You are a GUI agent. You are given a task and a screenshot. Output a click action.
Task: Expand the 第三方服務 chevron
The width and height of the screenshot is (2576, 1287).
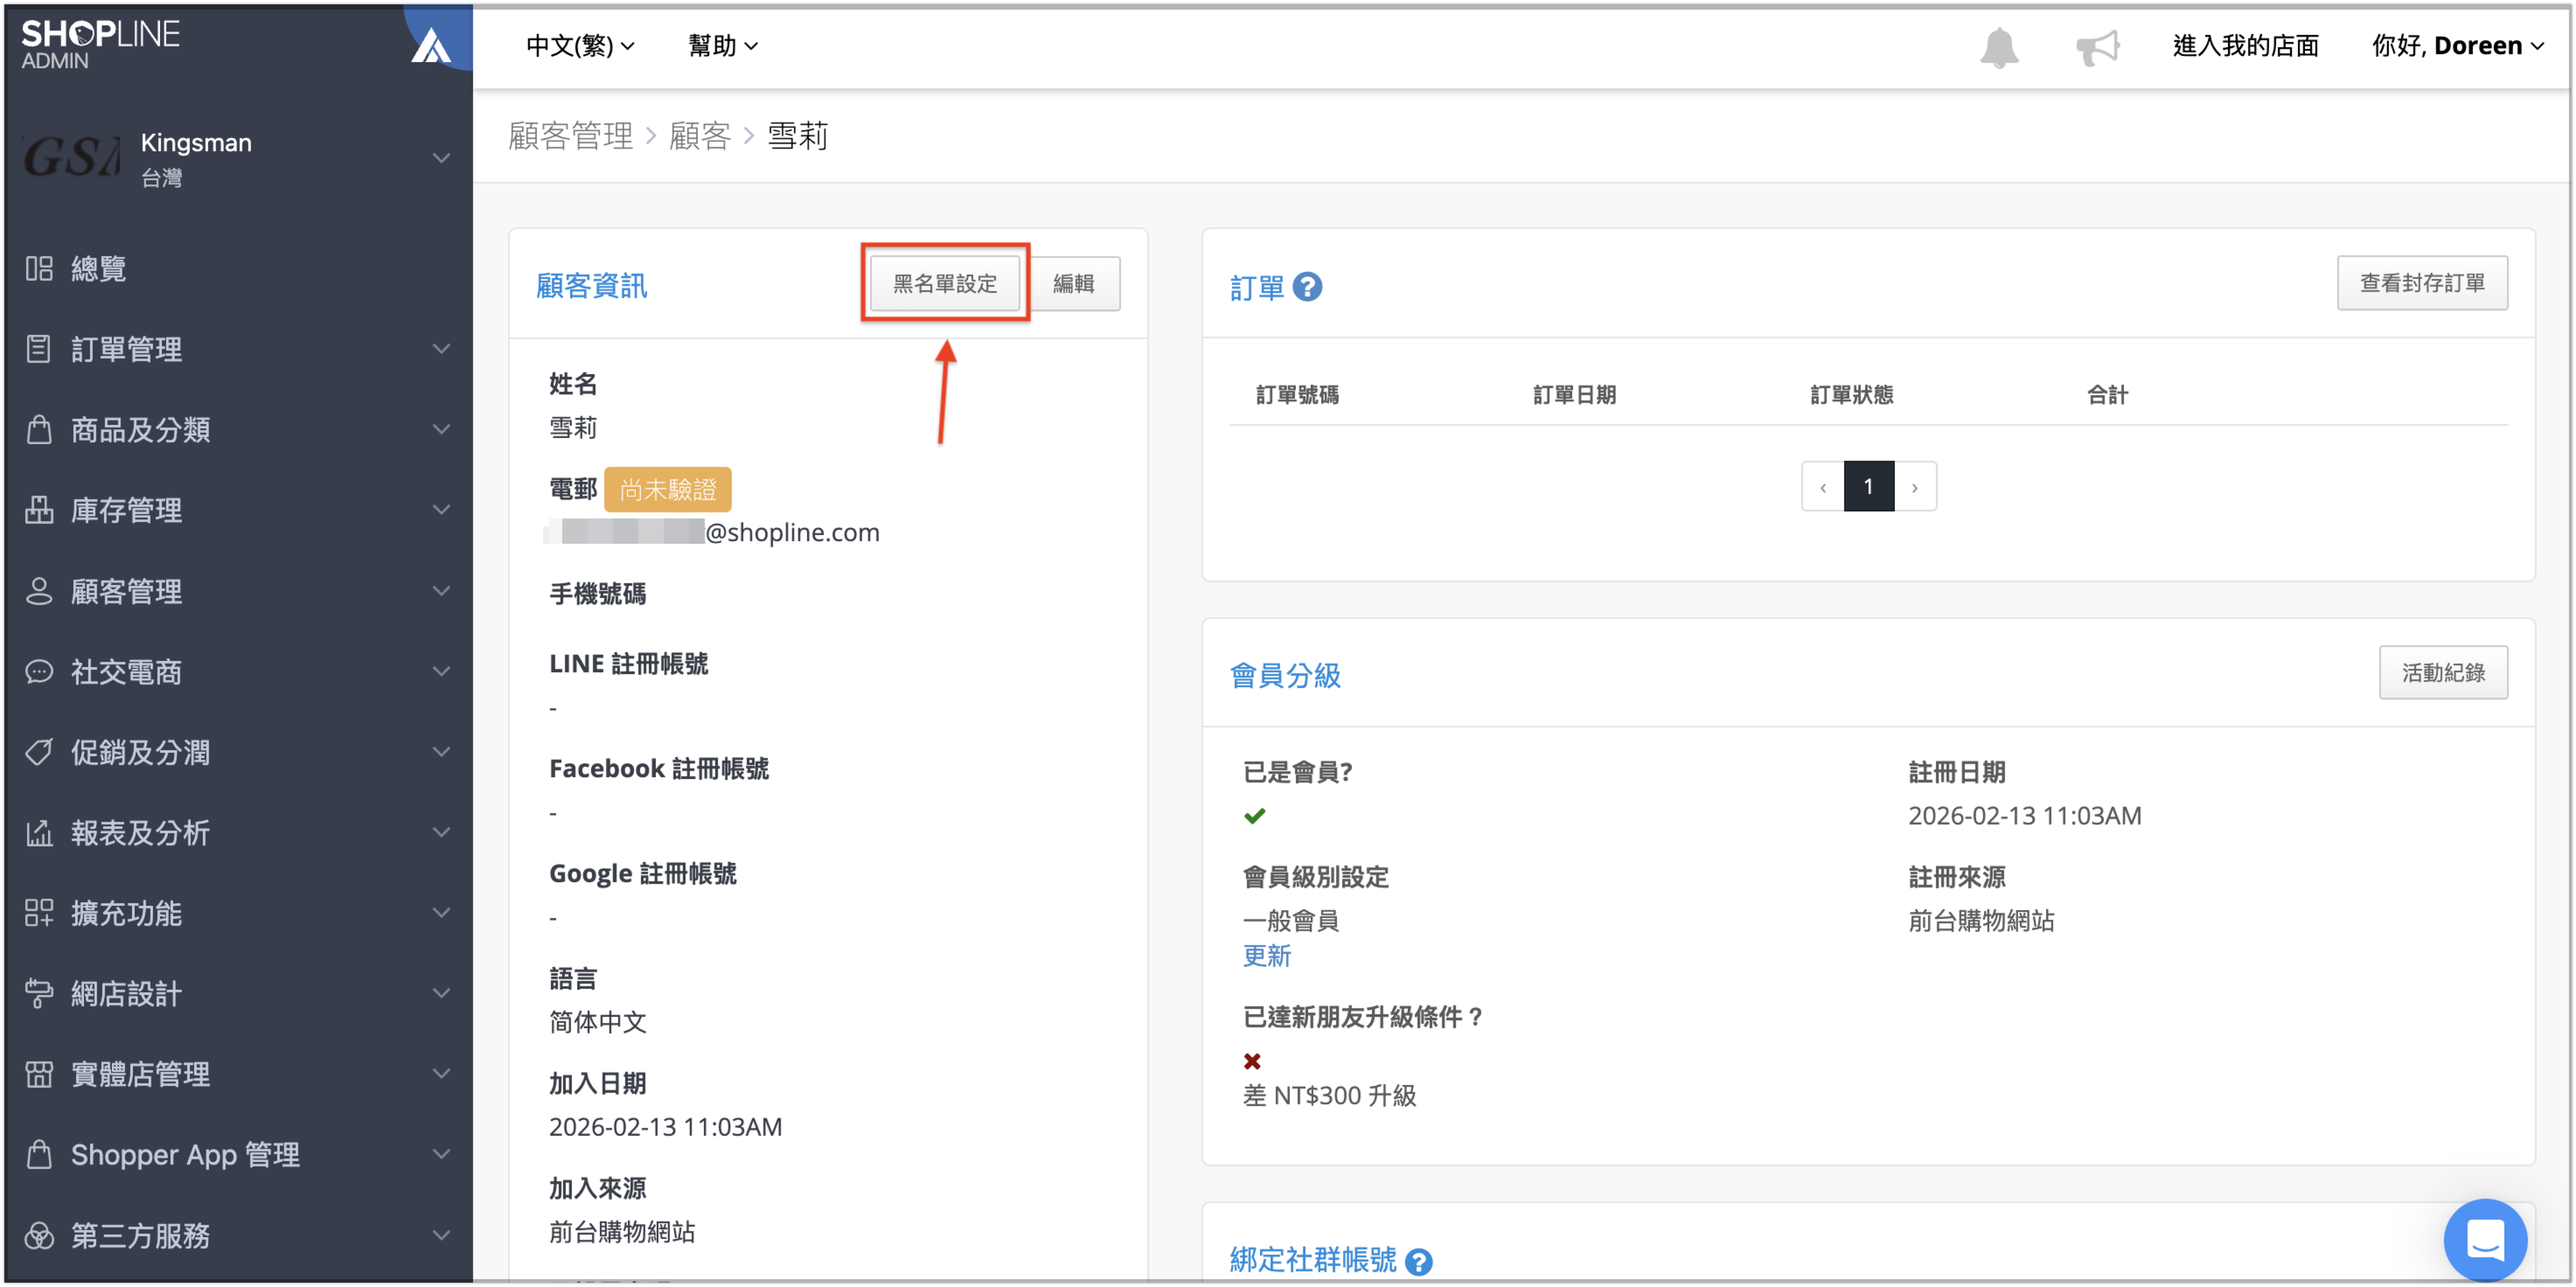(441, 1235)
